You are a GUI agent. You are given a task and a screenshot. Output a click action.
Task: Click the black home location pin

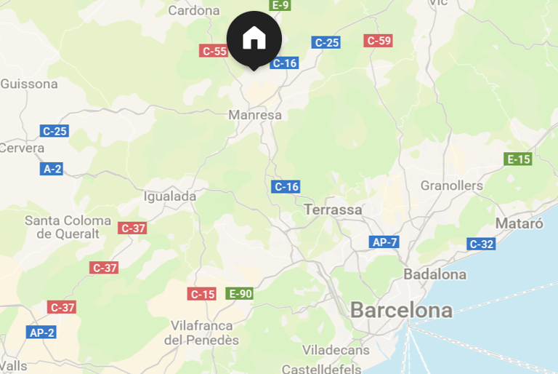point(254,40)
